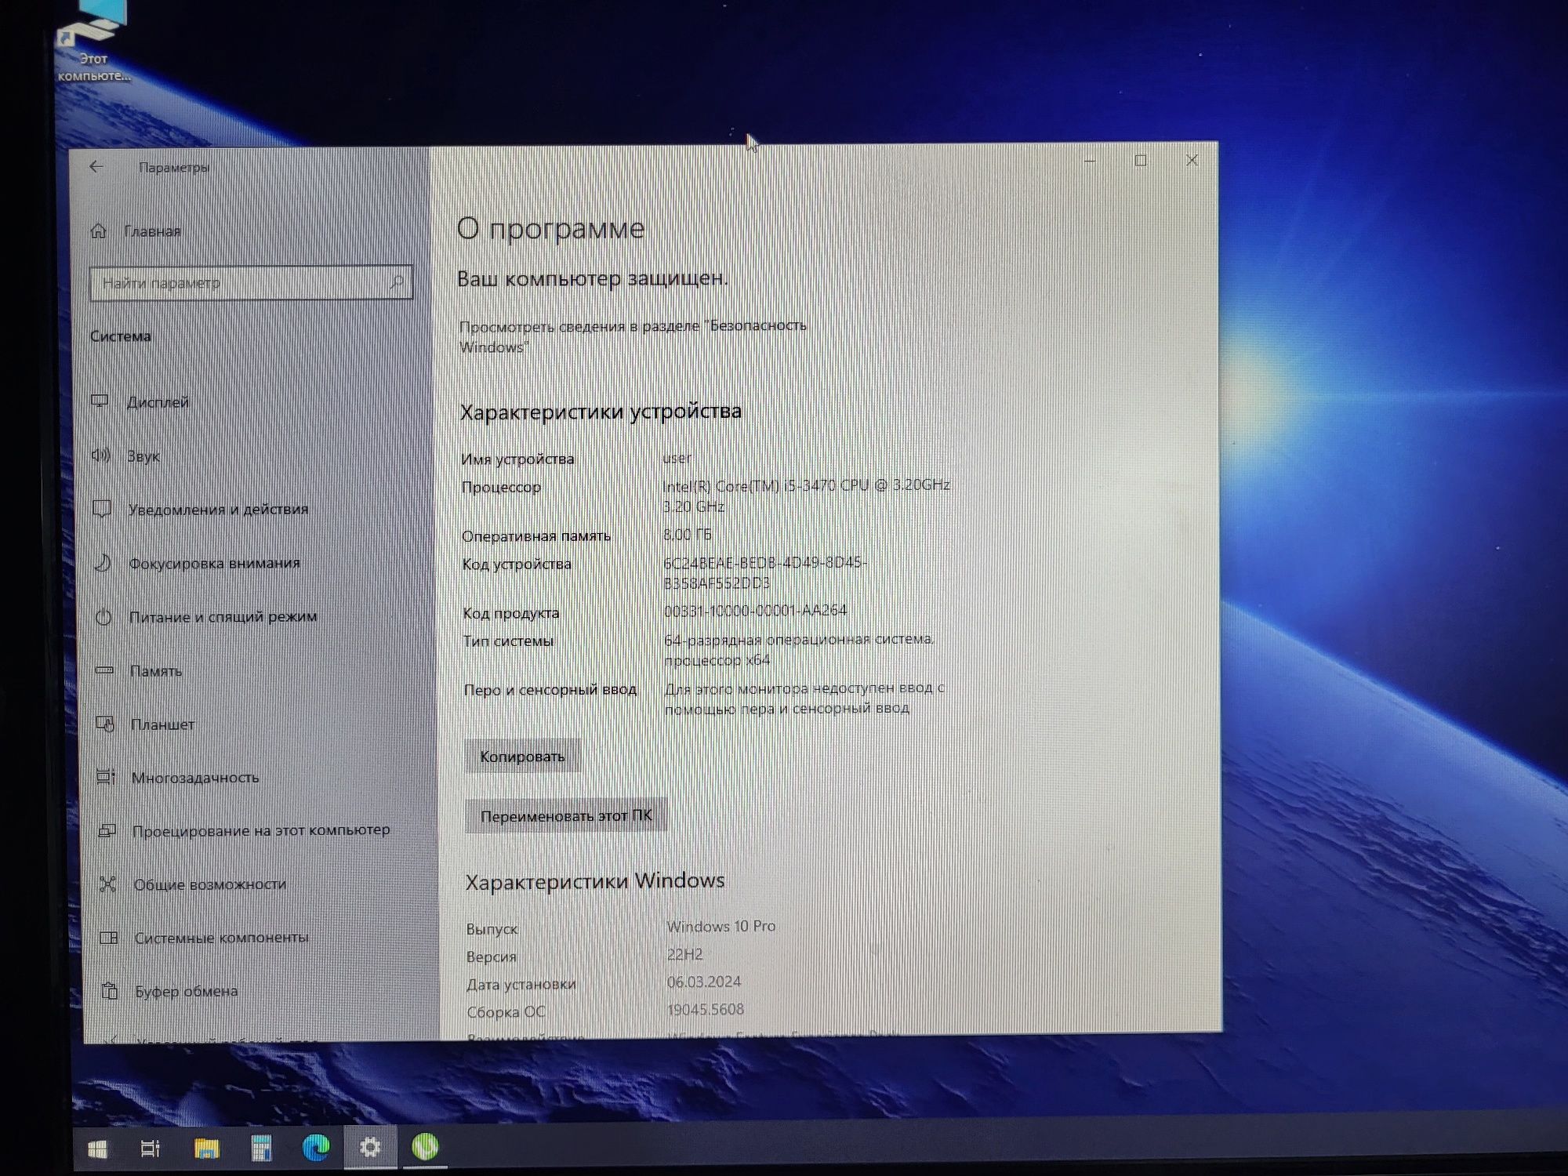Click OS build value '19045.5608'
Image resolution: width=1568 pixels, height=1176 pixels.
pyautogui.click(x=706, y=1010)
